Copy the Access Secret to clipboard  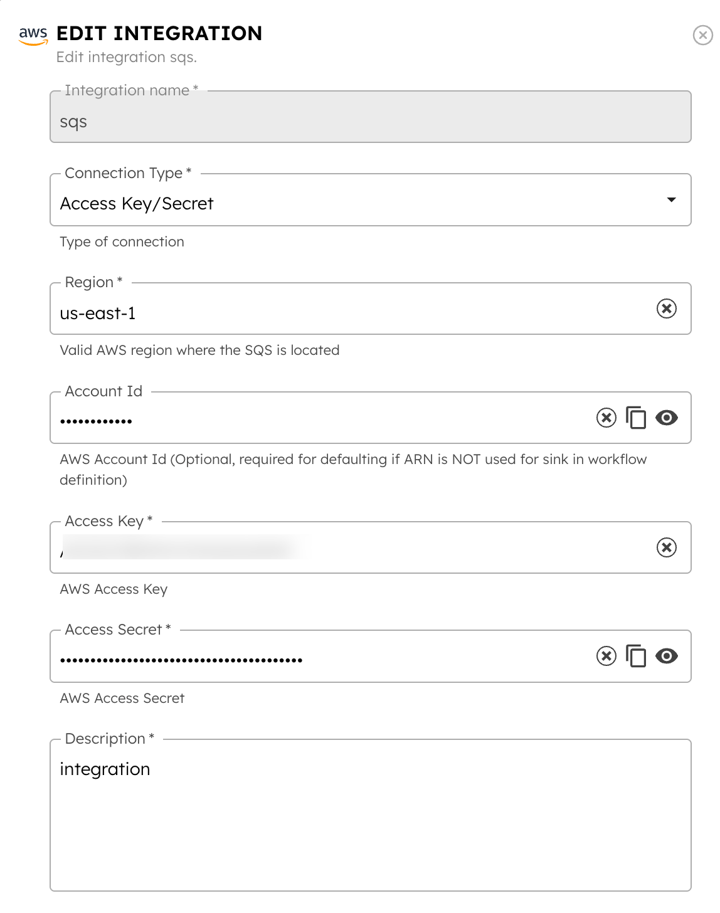click(x=636, y=656)
